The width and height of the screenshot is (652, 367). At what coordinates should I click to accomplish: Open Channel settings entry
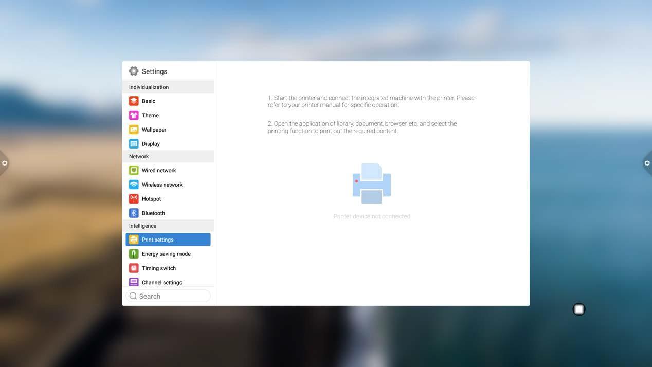pyautogui.click(x=161, y=282)
